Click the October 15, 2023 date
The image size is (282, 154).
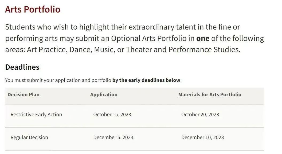[x=112, y=115]
